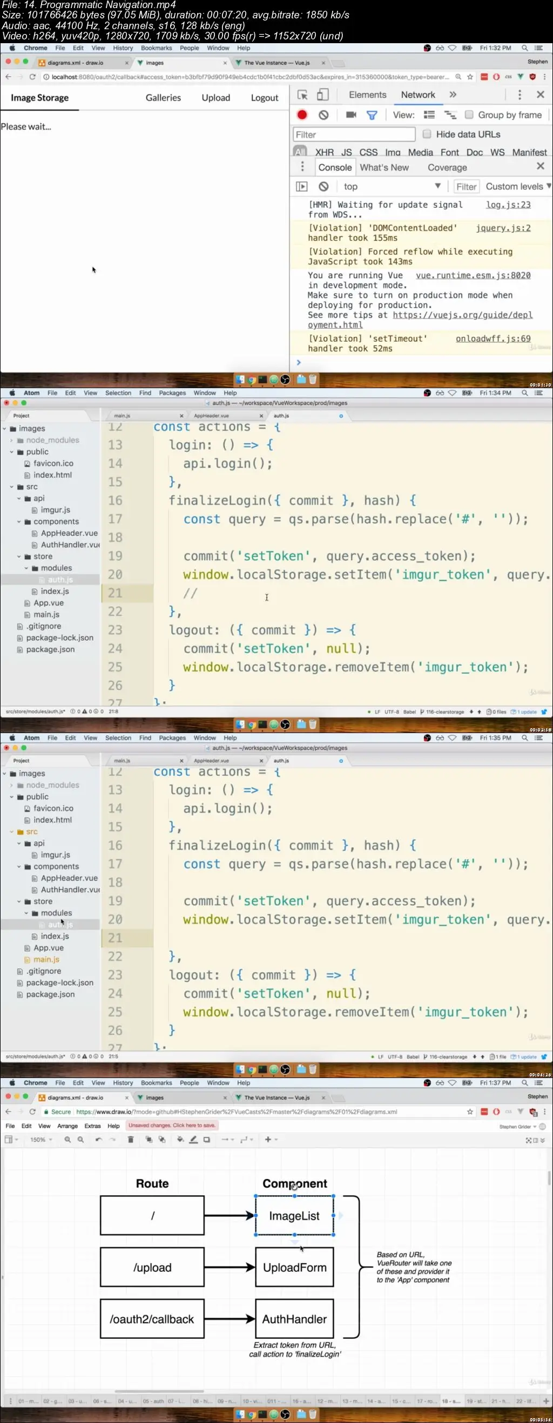Switch to AppHeader.vue tab in 1:35 PM Atom

(x=212, y=761)
